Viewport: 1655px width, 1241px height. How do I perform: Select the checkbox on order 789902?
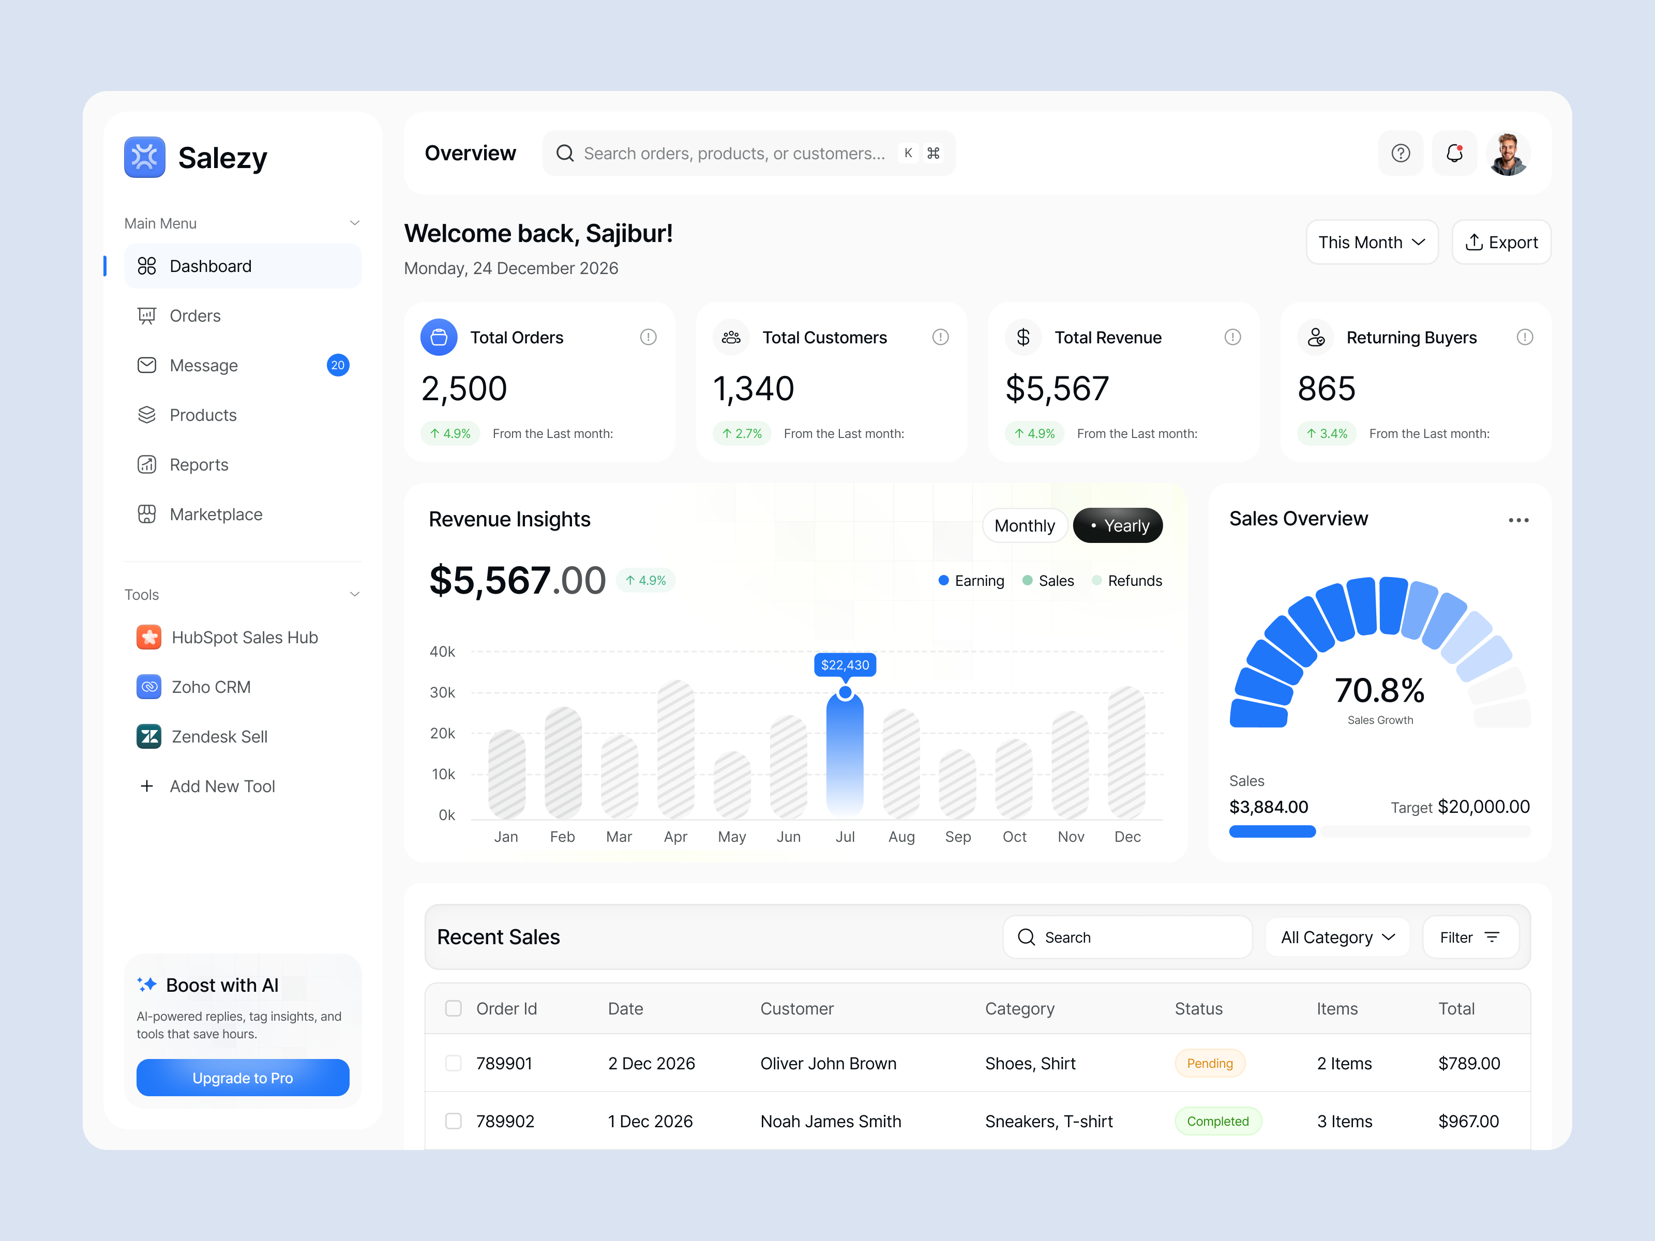coord(454,1121)
